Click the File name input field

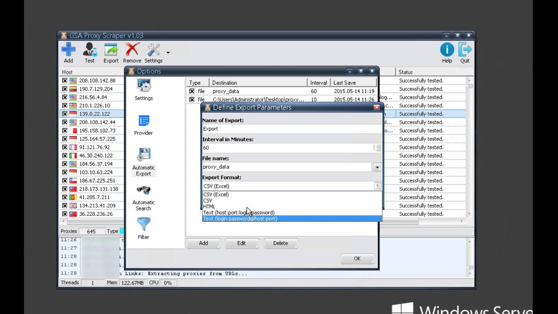[287, 167]
